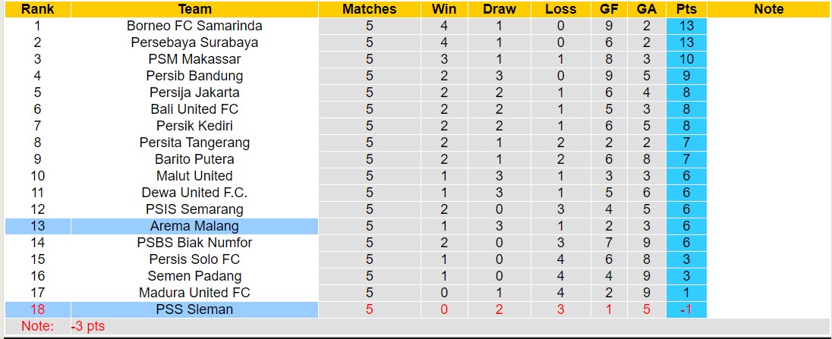Image resolution: width=832 pixels, height=339 pixels.
Task: Select PSBS Biak Numfor team
Action: click(194, 243)
